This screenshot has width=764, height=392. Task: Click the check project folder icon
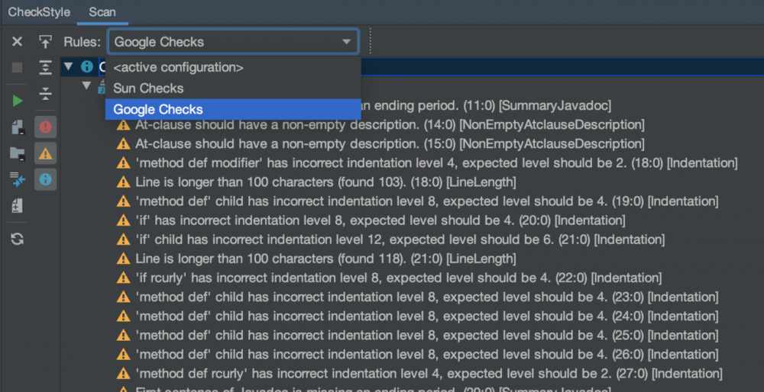pyautogui.click(x=17, y=153)
